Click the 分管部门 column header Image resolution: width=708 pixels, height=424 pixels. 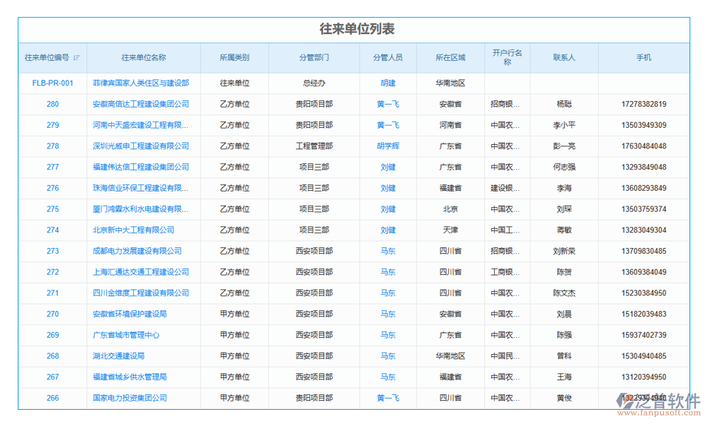pyautogui.click(x=314, y=58)
